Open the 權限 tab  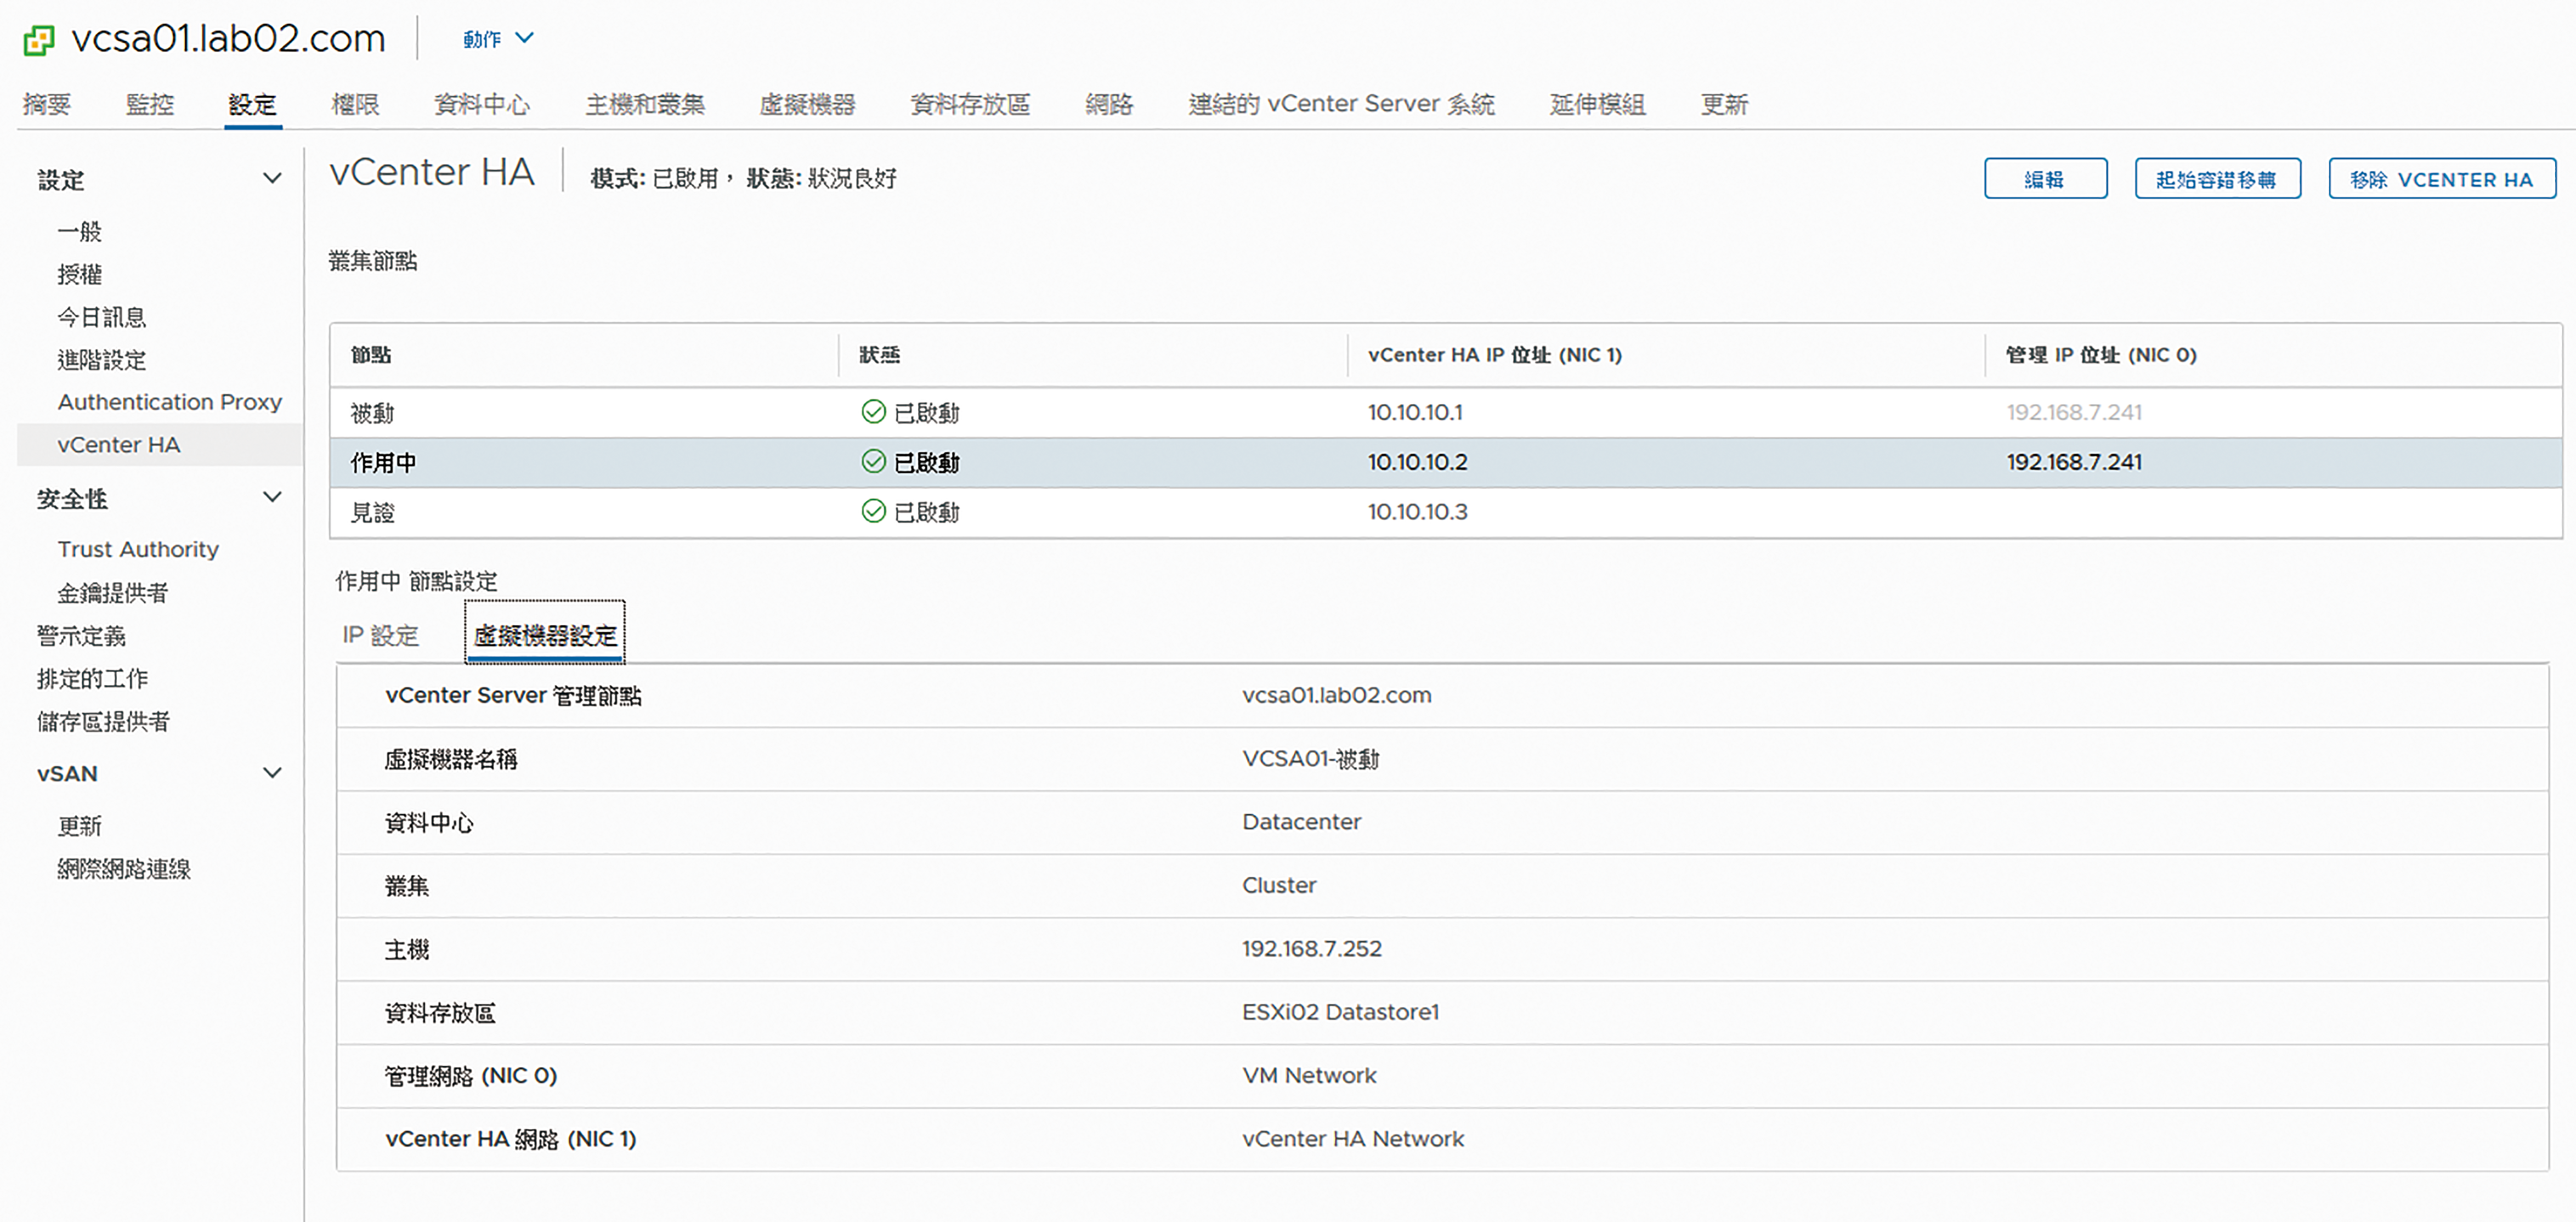pyautogui.click(x=355, y=104)
